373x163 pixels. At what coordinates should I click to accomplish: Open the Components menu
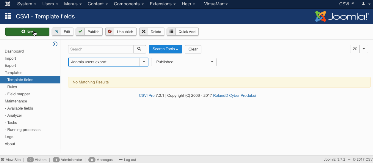click(129, 4)
